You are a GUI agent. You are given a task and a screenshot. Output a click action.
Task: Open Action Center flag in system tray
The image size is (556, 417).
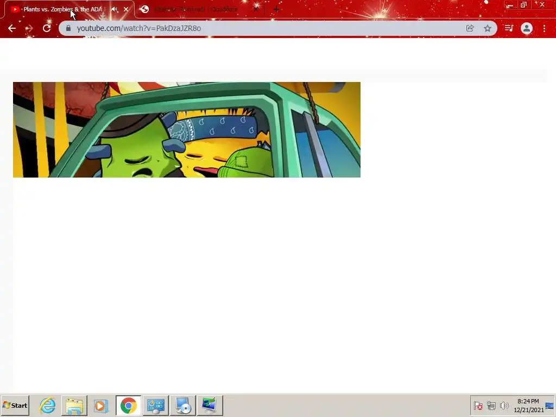click(478, 405)
